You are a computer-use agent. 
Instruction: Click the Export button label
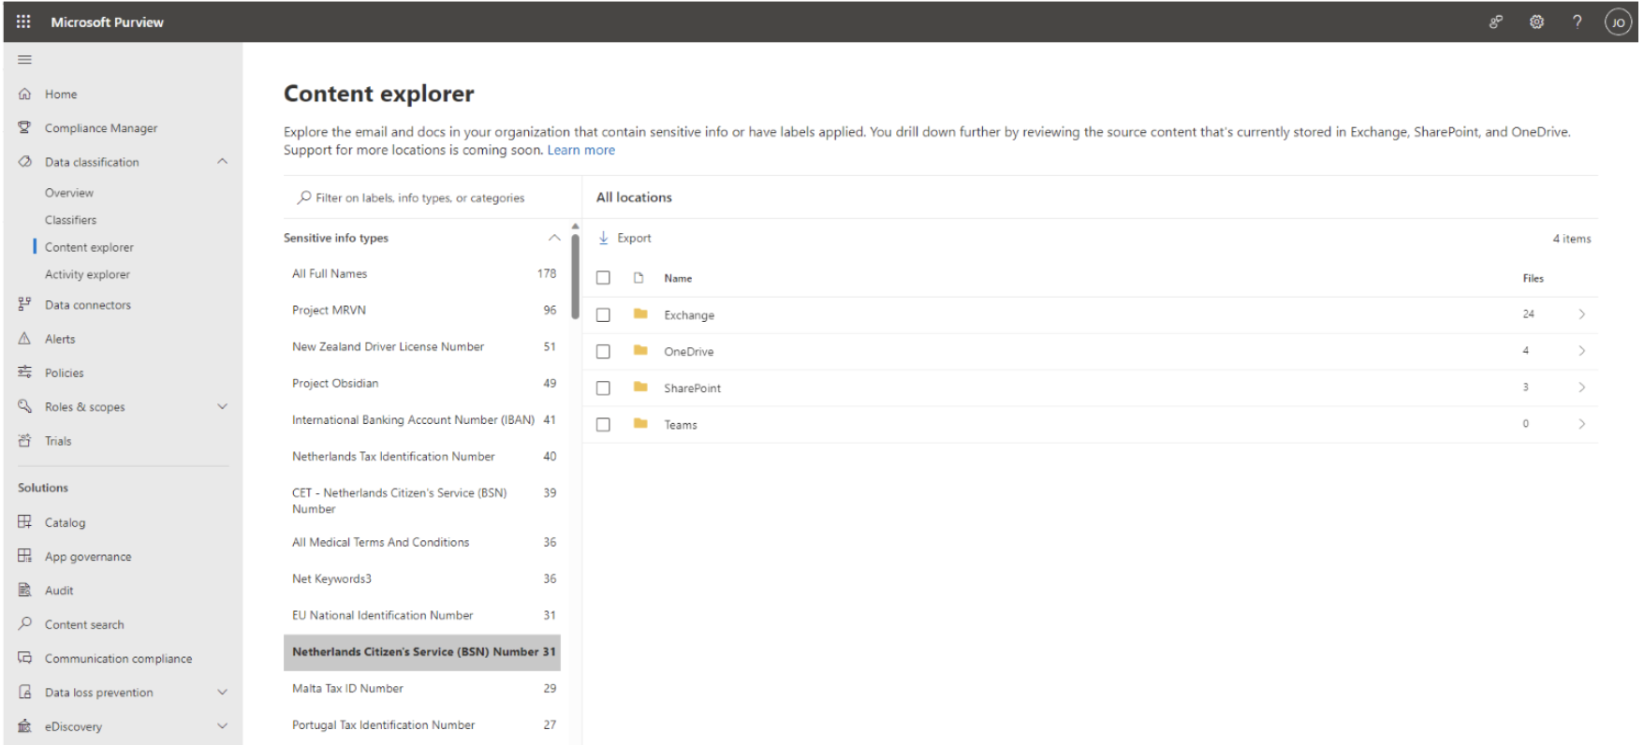[634, 239]
